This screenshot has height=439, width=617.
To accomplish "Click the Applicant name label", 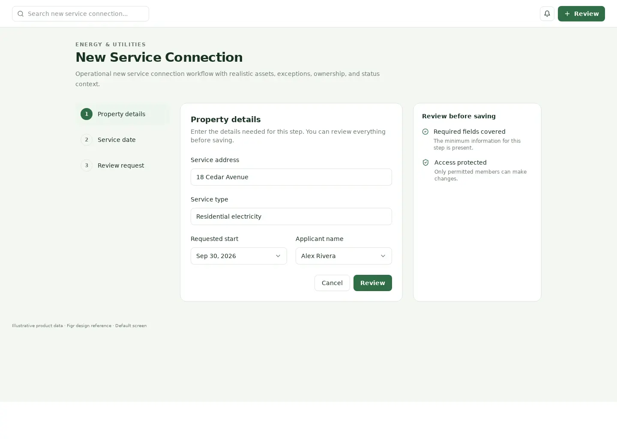I will [x=320, y=239].
